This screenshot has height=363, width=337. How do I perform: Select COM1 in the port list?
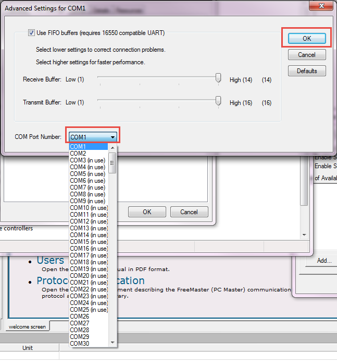pyautogui.click(x=89, y=147)
